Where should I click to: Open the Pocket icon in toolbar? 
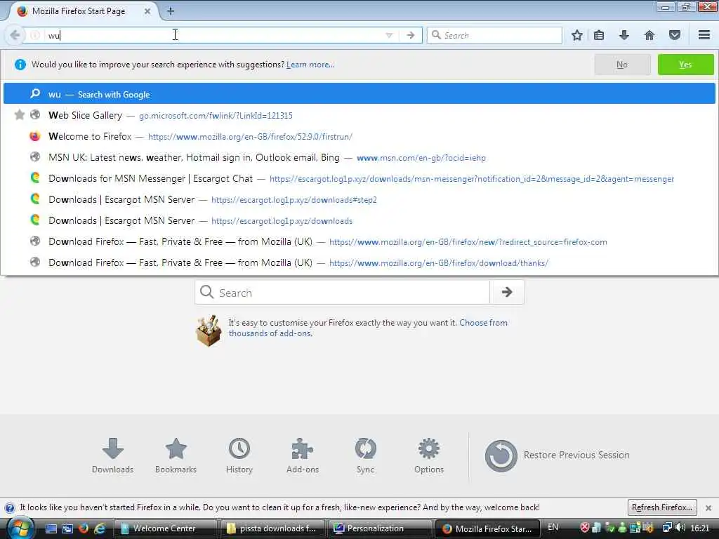pos(675,35)
